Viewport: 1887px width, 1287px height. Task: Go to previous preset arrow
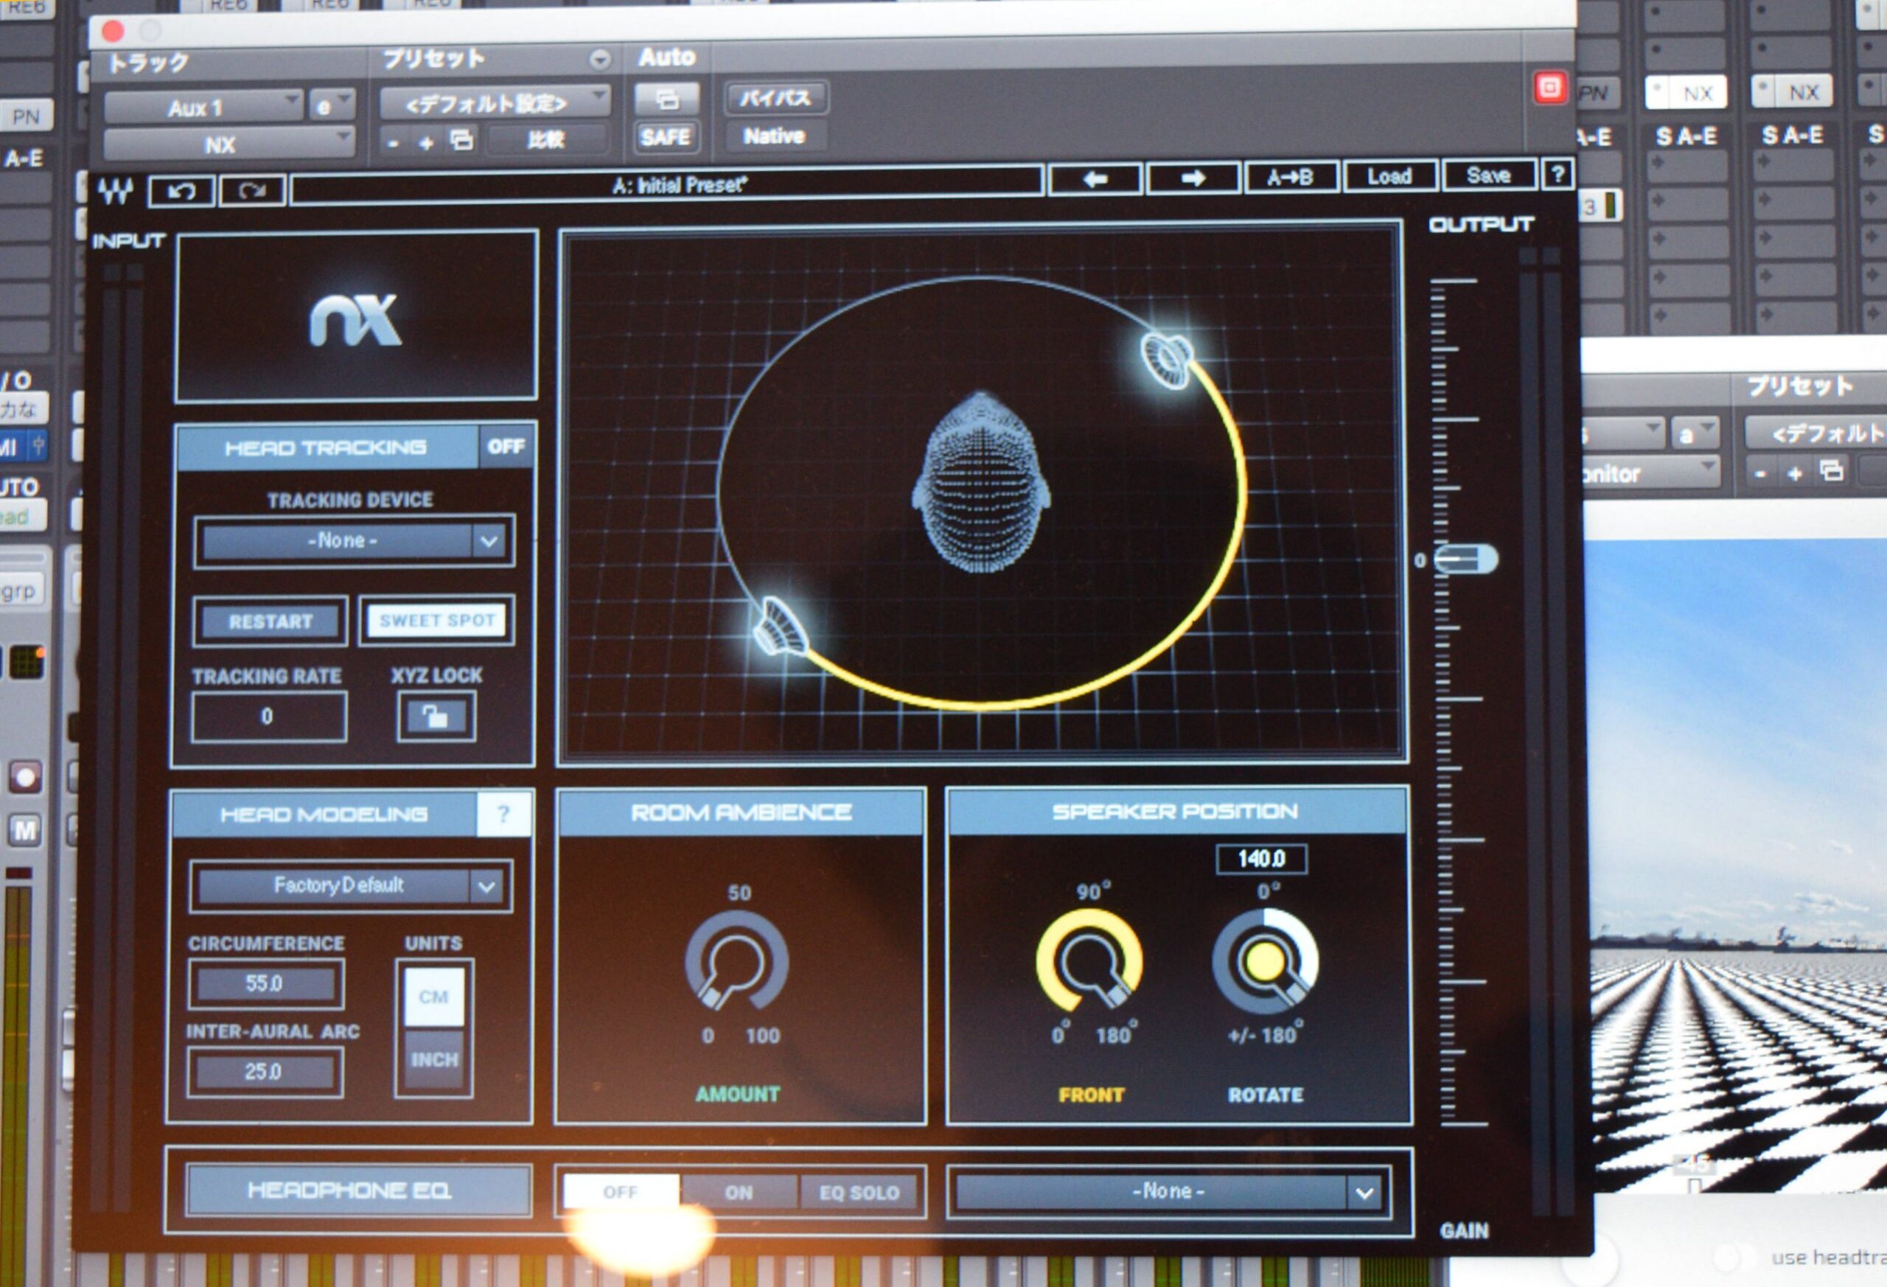click(1095, 178)
